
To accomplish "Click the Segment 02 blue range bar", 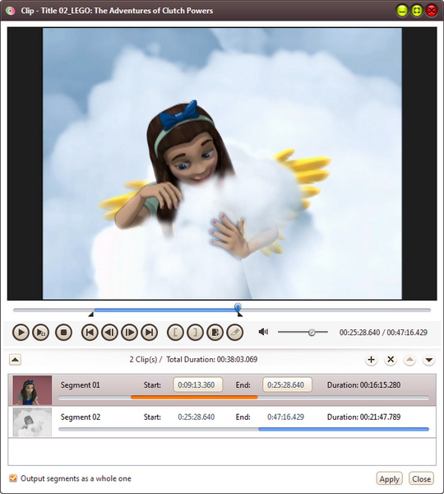I will (x=344, y=429).
